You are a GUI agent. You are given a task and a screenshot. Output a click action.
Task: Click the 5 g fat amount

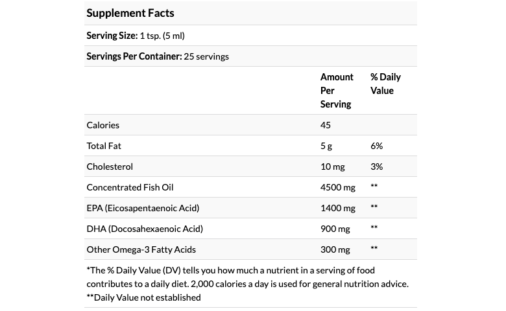(x=326, y=146)
